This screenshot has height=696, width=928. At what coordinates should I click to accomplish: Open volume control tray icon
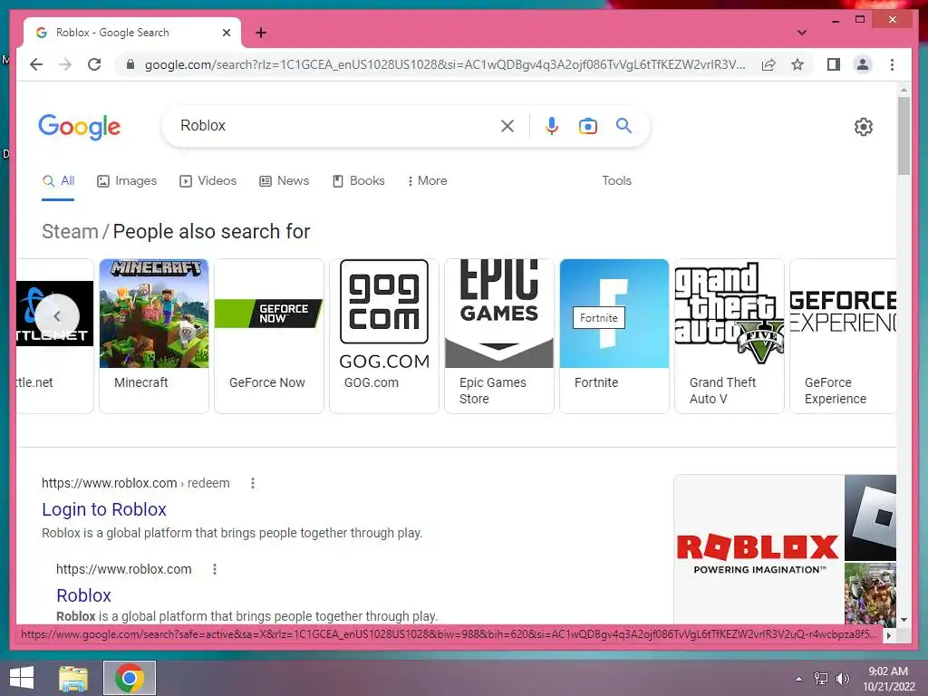[x=842, y=679]
